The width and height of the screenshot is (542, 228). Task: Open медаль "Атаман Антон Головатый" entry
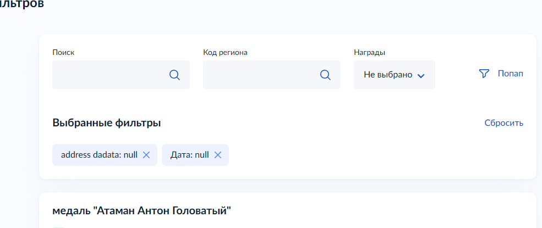[141, 210]
